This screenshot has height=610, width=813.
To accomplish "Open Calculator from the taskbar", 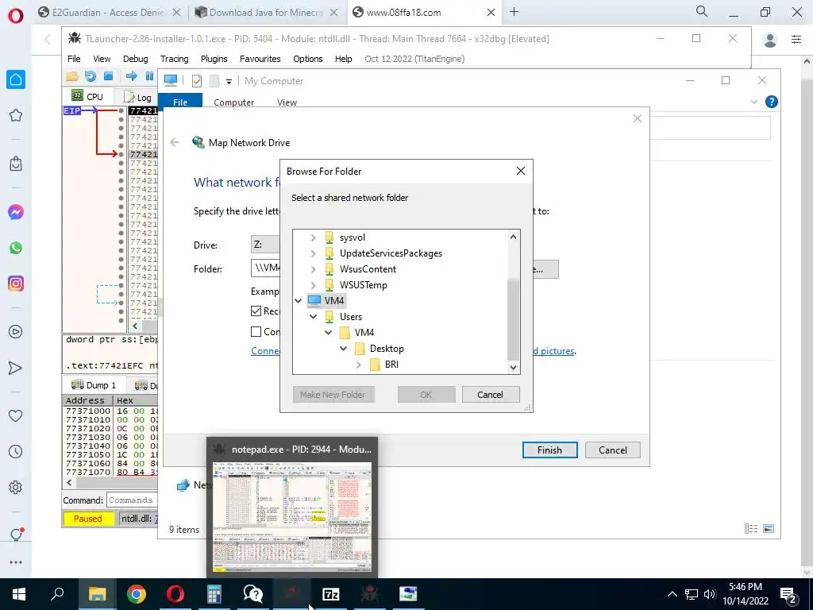I will click(x=214, y=594).
